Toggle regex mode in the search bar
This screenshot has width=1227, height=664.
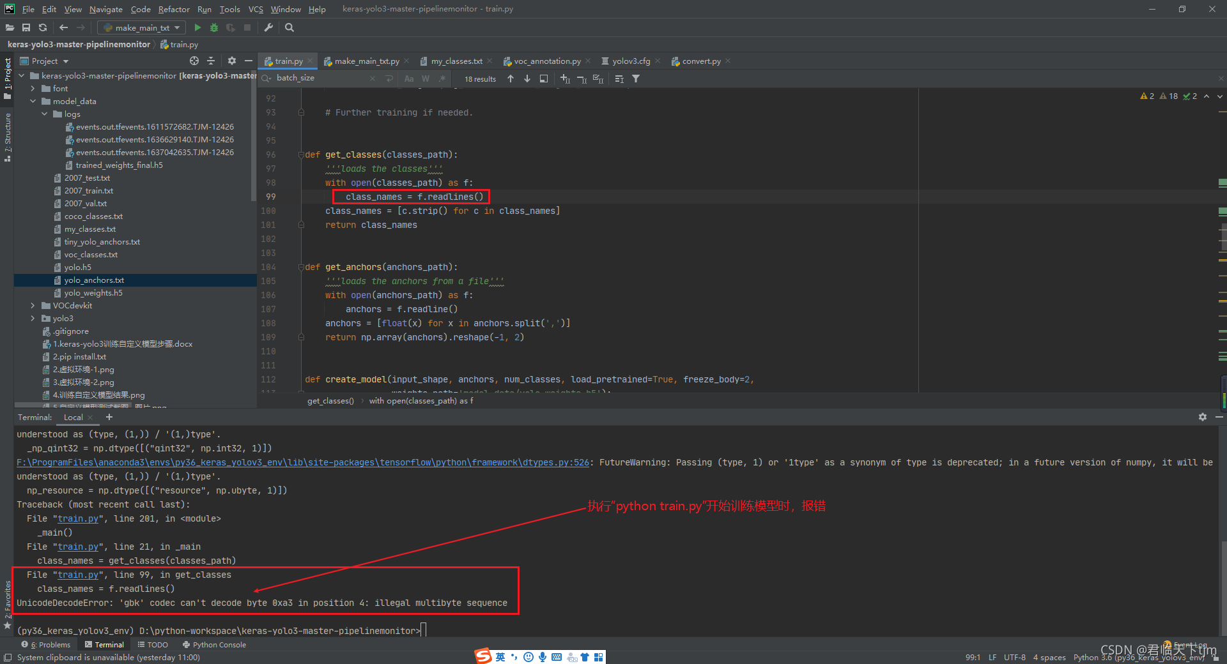442,78
